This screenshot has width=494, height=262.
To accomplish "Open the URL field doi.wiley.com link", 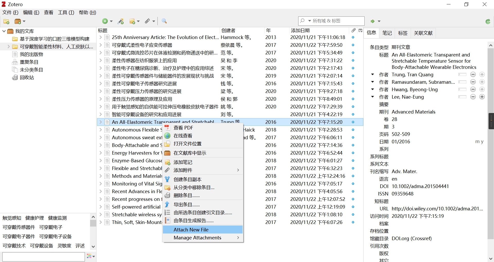I will pos(437,209).
